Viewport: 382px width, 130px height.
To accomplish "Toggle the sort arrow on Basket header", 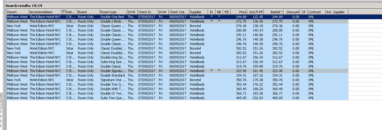I will (282, 12).
